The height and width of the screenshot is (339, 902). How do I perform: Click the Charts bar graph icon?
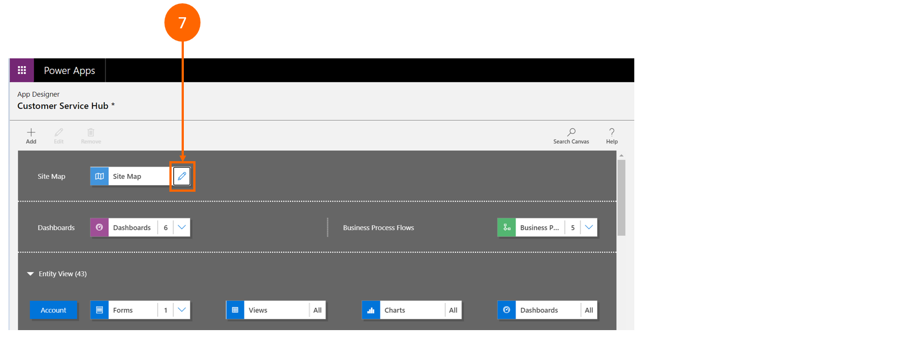point(371,310)
